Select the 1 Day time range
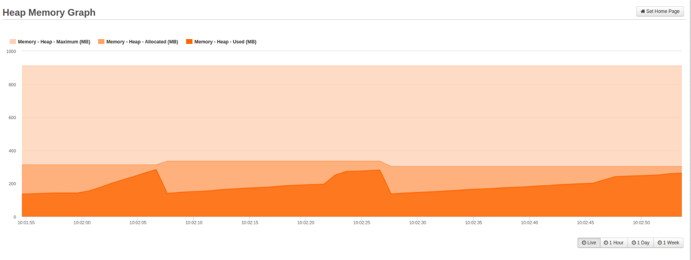 (x=641, y=243)
